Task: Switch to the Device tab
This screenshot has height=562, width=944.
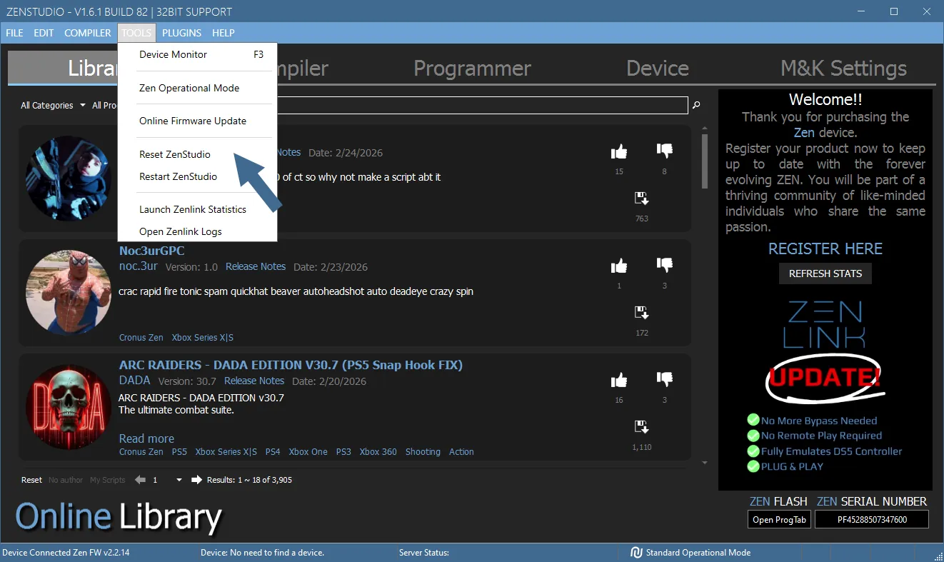Action: click(x=658, y=68)
